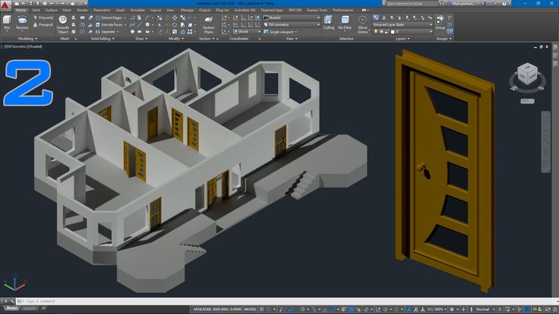The height and width of the screenshot is (314, 559).
Task: Switch to the Surface ribbon tab
Action: (x=52, y=11)
